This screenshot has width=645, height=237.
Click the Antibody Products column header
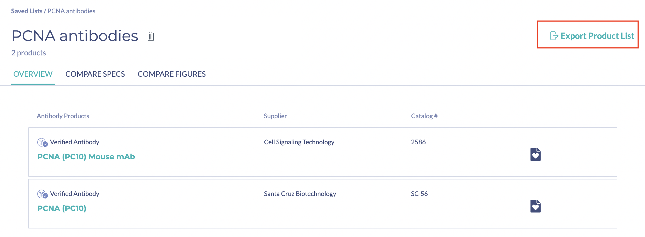coord(63,116)
